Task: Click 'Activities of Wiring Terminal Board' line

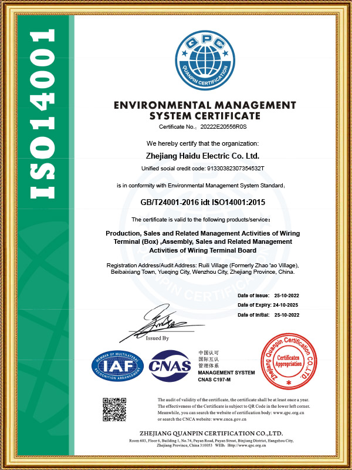Action: point(202,250)
